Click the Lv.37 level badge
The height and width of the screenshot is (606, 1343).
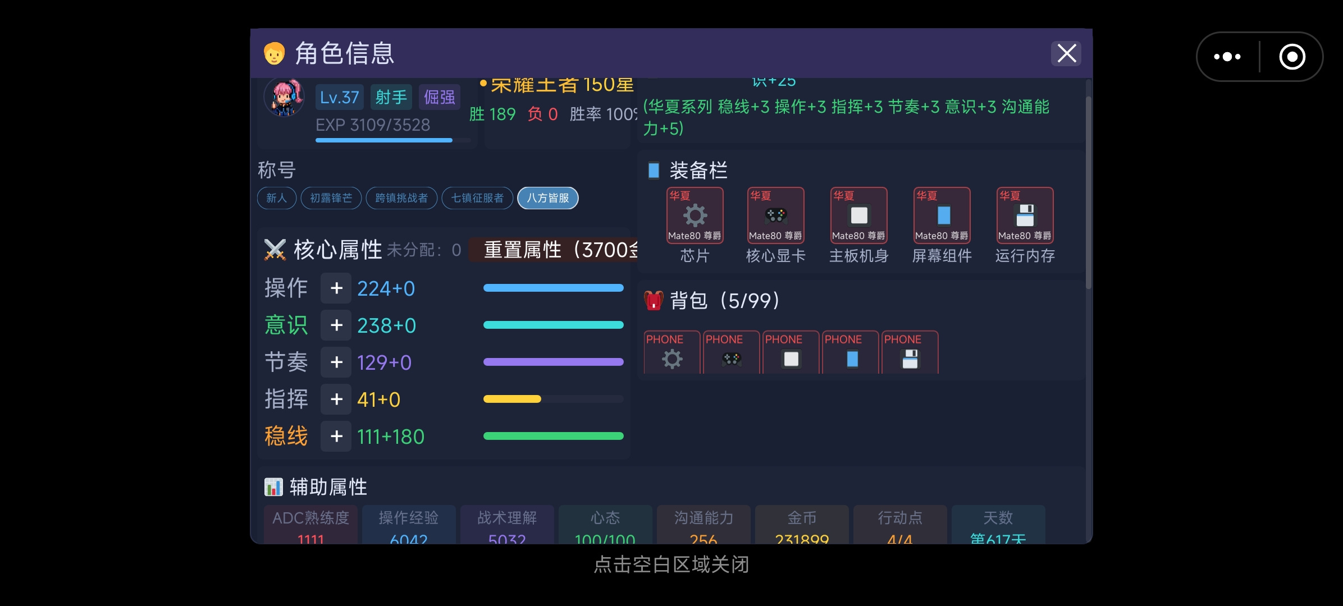(339, 97)
